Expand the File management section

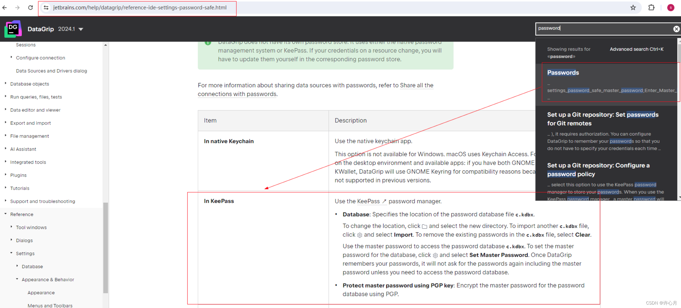[30, 137]
